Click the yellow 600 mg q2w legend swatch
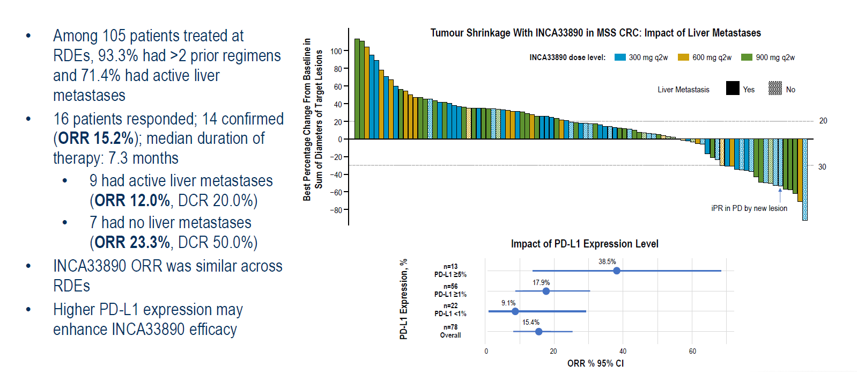 [683, 57]
